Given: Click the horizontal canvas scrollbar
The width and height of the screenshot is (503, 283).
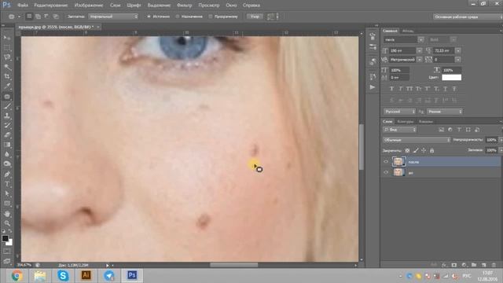Looking at the screenshot, I should [x=234, y=265].
